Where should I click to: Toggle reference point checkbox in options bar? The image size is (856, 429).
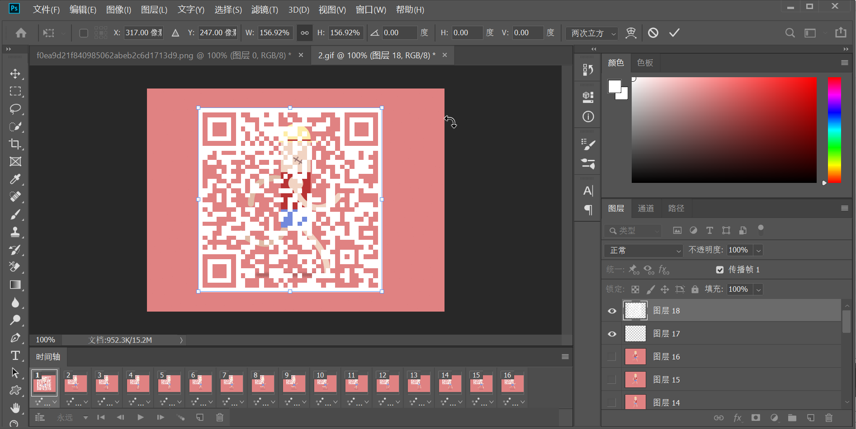[84, 33]
